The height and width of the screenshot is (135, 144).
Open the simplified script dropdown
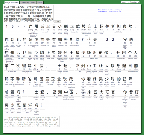135,2
